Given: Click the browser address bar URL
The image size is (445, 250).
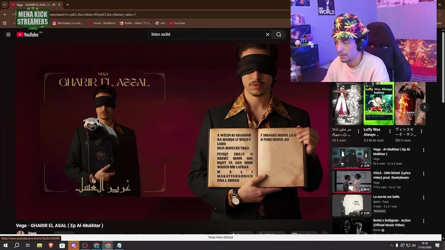Looking at the screenshot, I should [x=93, y=15].
